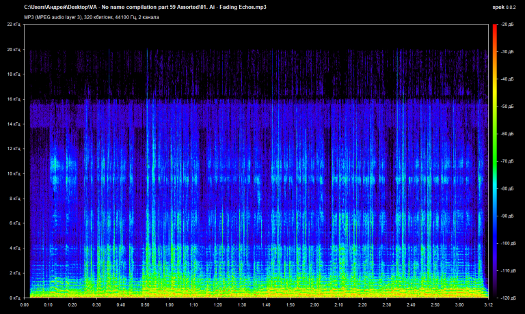Click the 1:10 time axis label
Viewport: 525px width, 314px height.
click(193, 305)
